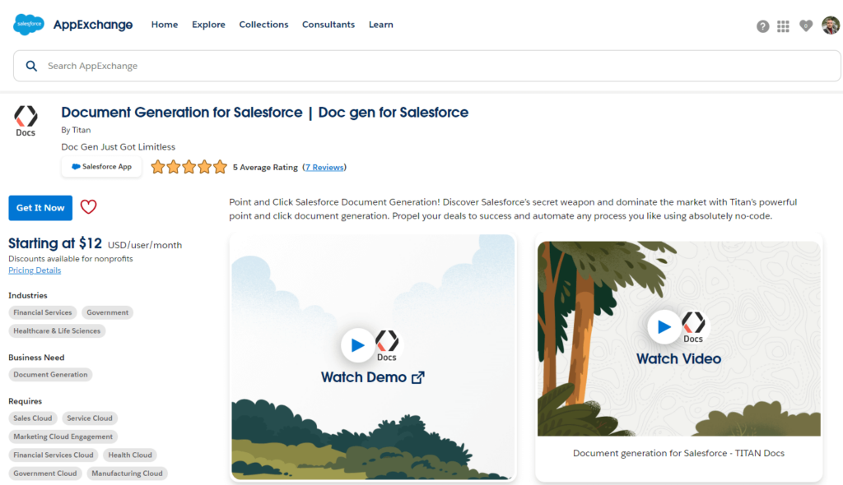Favorite this listing with the red heart

[x=88, y=207]
